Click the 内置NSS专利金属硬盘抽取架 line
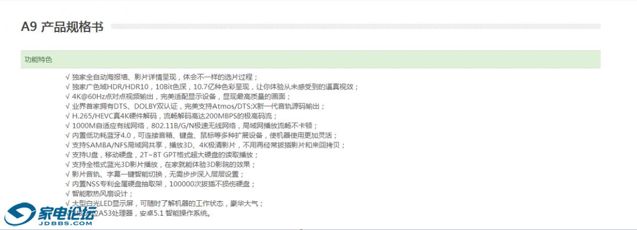This screenshot has height=230, width=637. tap(160, 184)
